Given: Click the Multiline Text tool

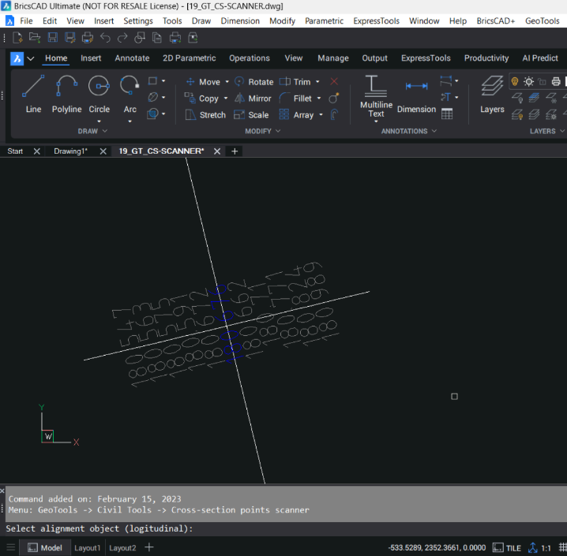Looking at the screenshot, I should tap(376, 97).
